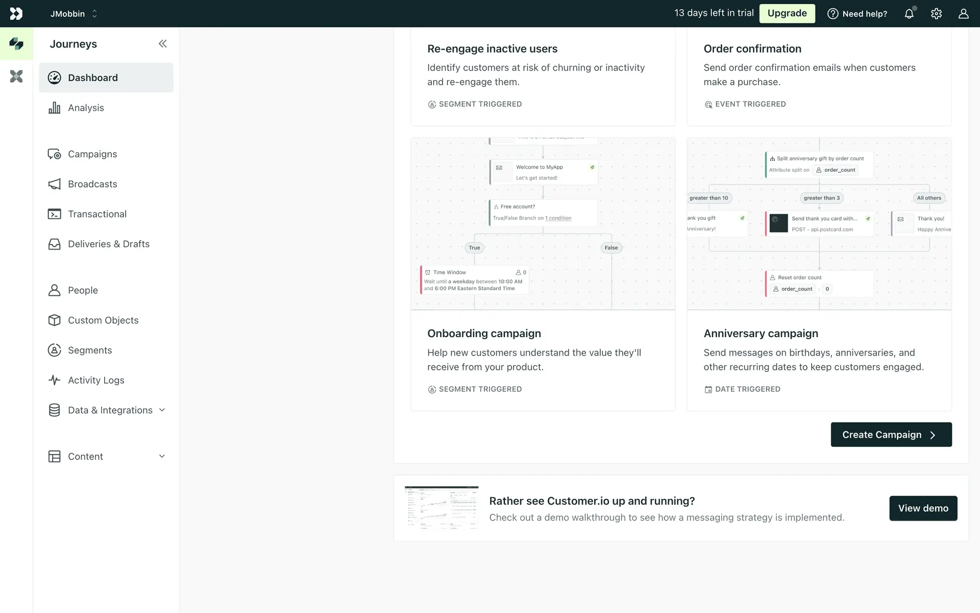Navigate to Broadcasts

[92, 184]
